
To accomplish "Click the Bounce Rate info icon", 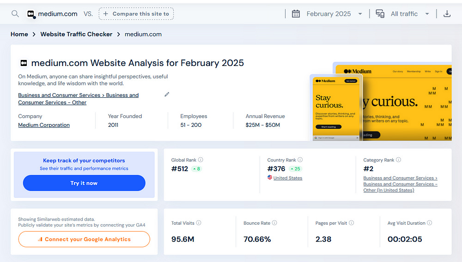I will pos(274,223).
